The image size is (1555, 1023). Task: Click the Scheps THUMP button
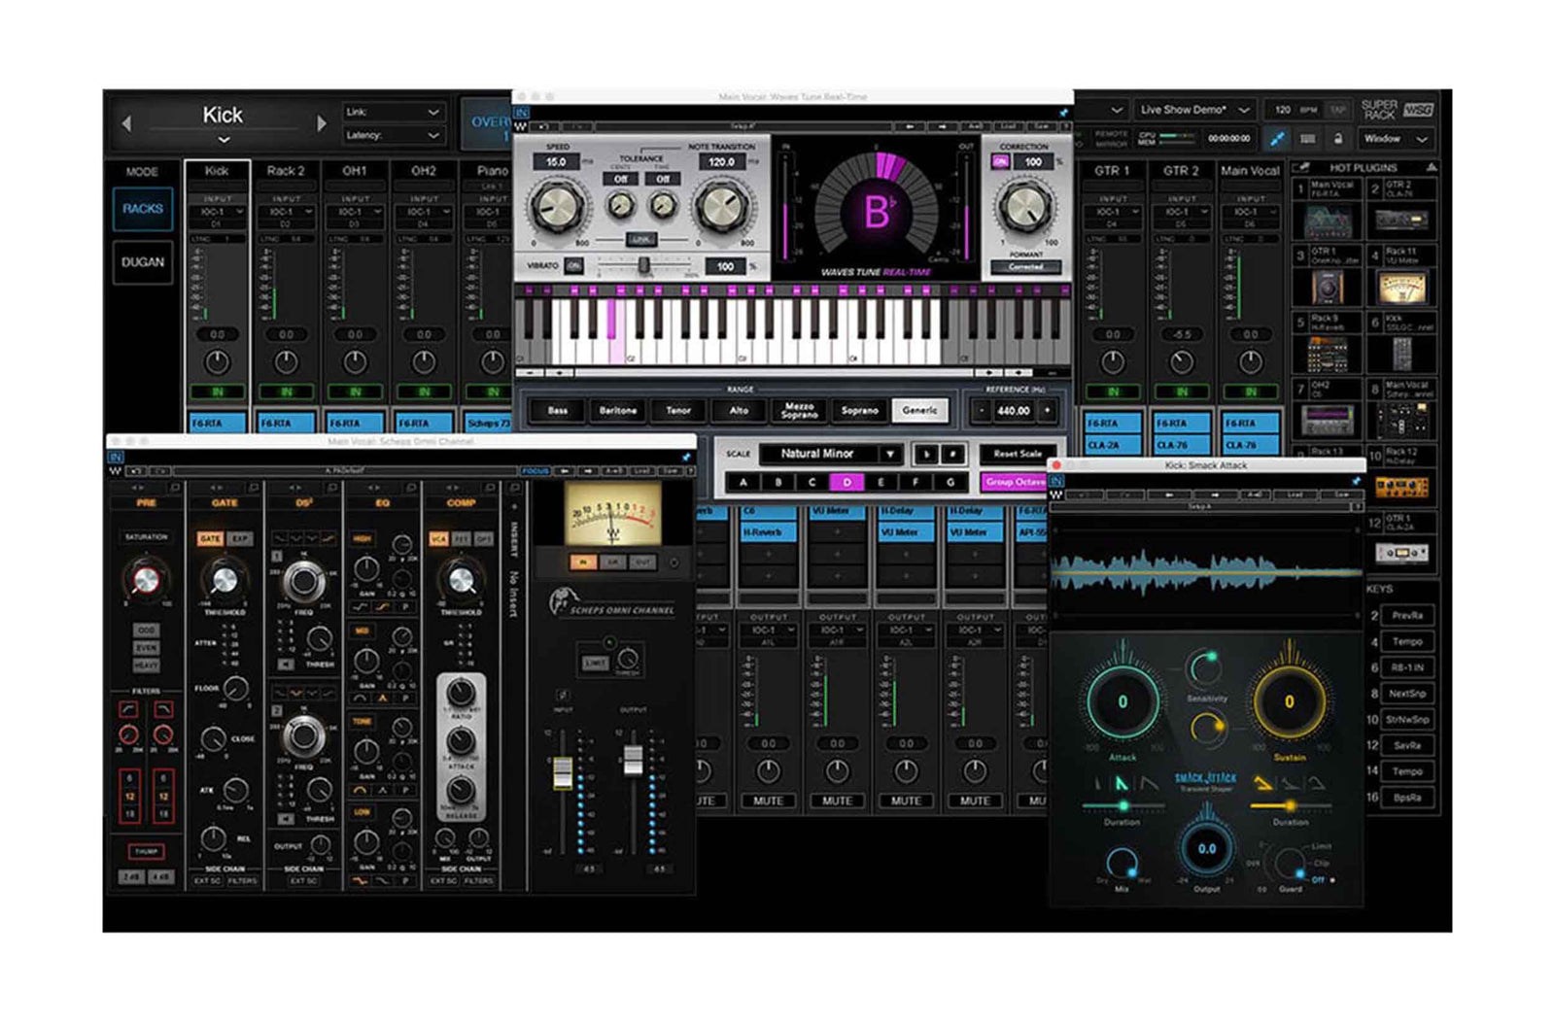pyautogui.click(x=146, y=851)
